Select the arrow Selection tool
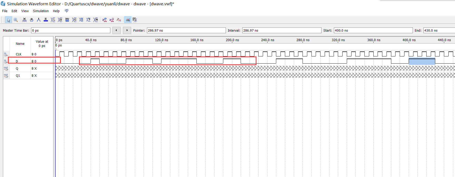This screenshot has width=455, height=177. 8,20
